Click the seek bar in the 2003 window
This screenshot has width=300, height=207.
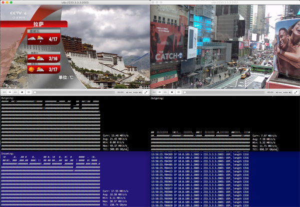74,92
